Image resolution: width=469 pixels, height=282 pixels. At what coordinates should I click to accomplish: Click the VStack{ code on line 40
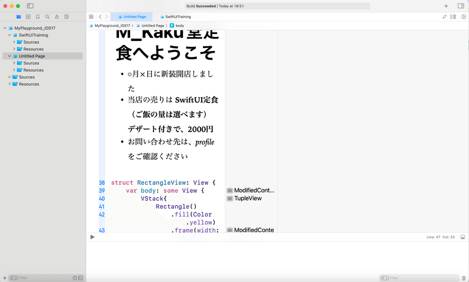(154, 199)
